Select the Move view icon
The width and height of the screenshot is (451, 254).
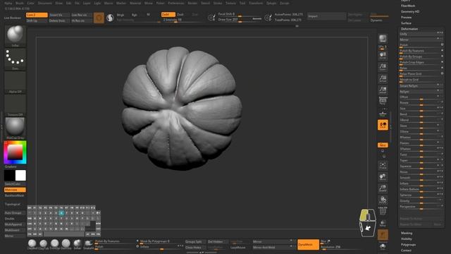click(383, 177)
